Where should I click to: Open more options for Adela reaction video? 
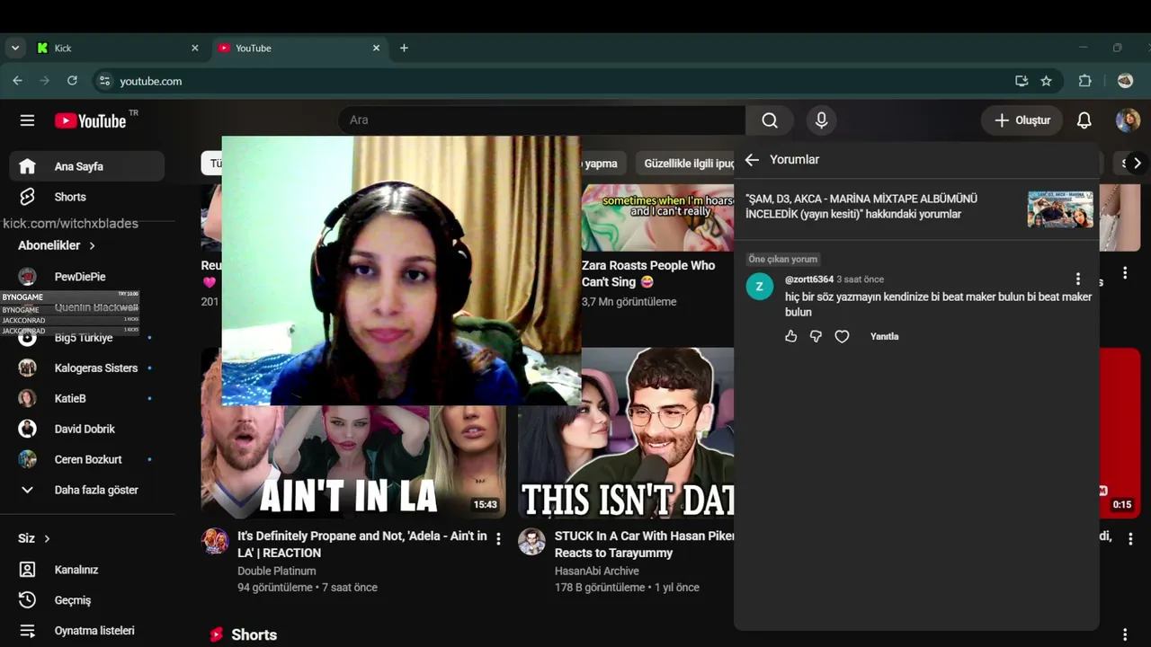point(498,540)
